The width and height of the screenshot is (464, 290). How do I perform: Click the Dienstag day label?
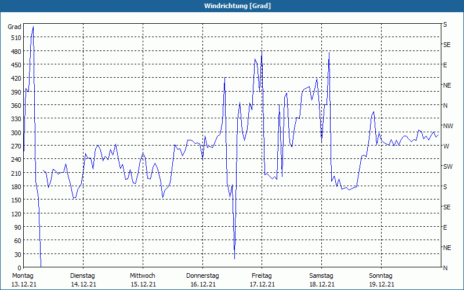[82, 276]
